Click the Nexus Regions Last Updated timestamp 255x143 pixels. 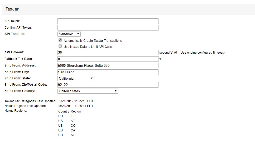point(75,106)
